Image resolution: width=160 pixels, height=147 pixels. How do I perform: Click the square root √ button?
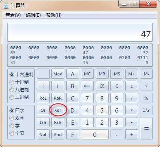click(146, 86)
